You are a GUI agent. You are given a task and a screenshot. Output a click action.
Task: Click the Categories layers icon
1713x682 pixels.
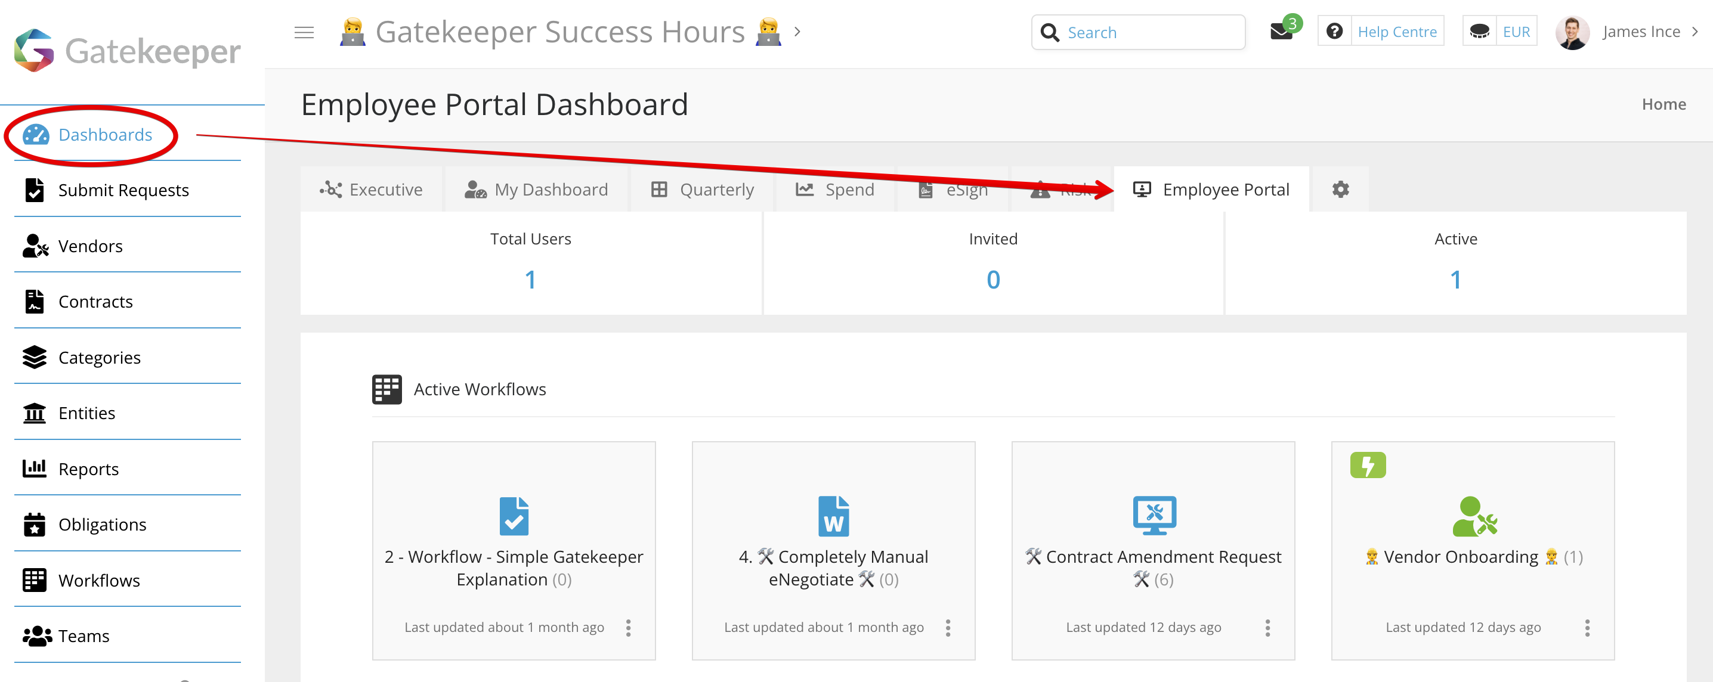34,358
